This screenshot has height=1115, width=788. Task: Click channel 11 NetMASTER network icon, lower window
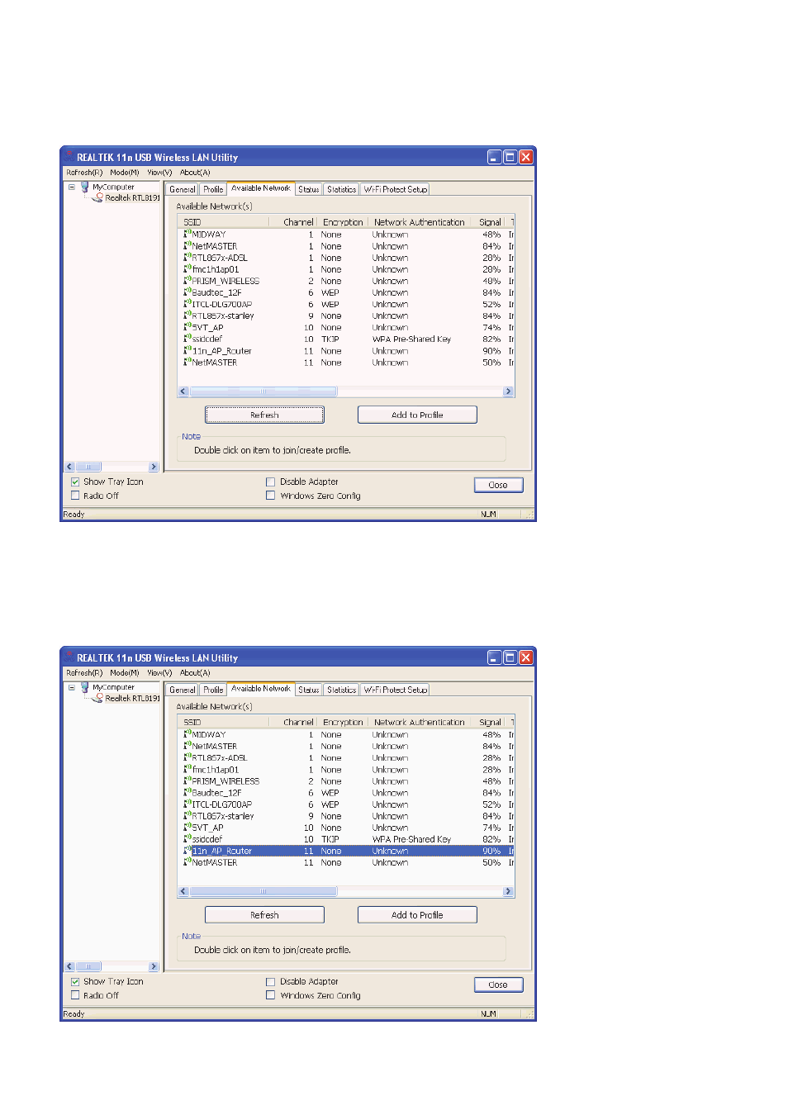click(188, 861)
